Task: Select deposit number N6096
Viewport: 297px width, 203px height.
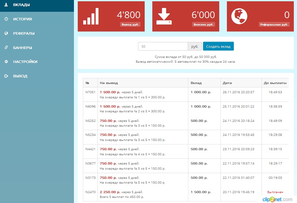Action: 91,106
